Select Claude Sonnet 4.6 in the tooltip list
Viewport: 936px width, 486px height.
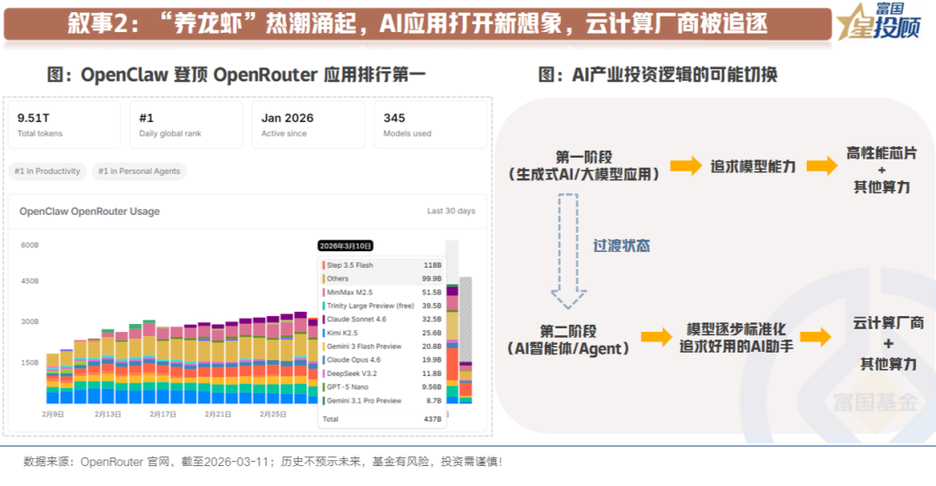click(382, 319)
